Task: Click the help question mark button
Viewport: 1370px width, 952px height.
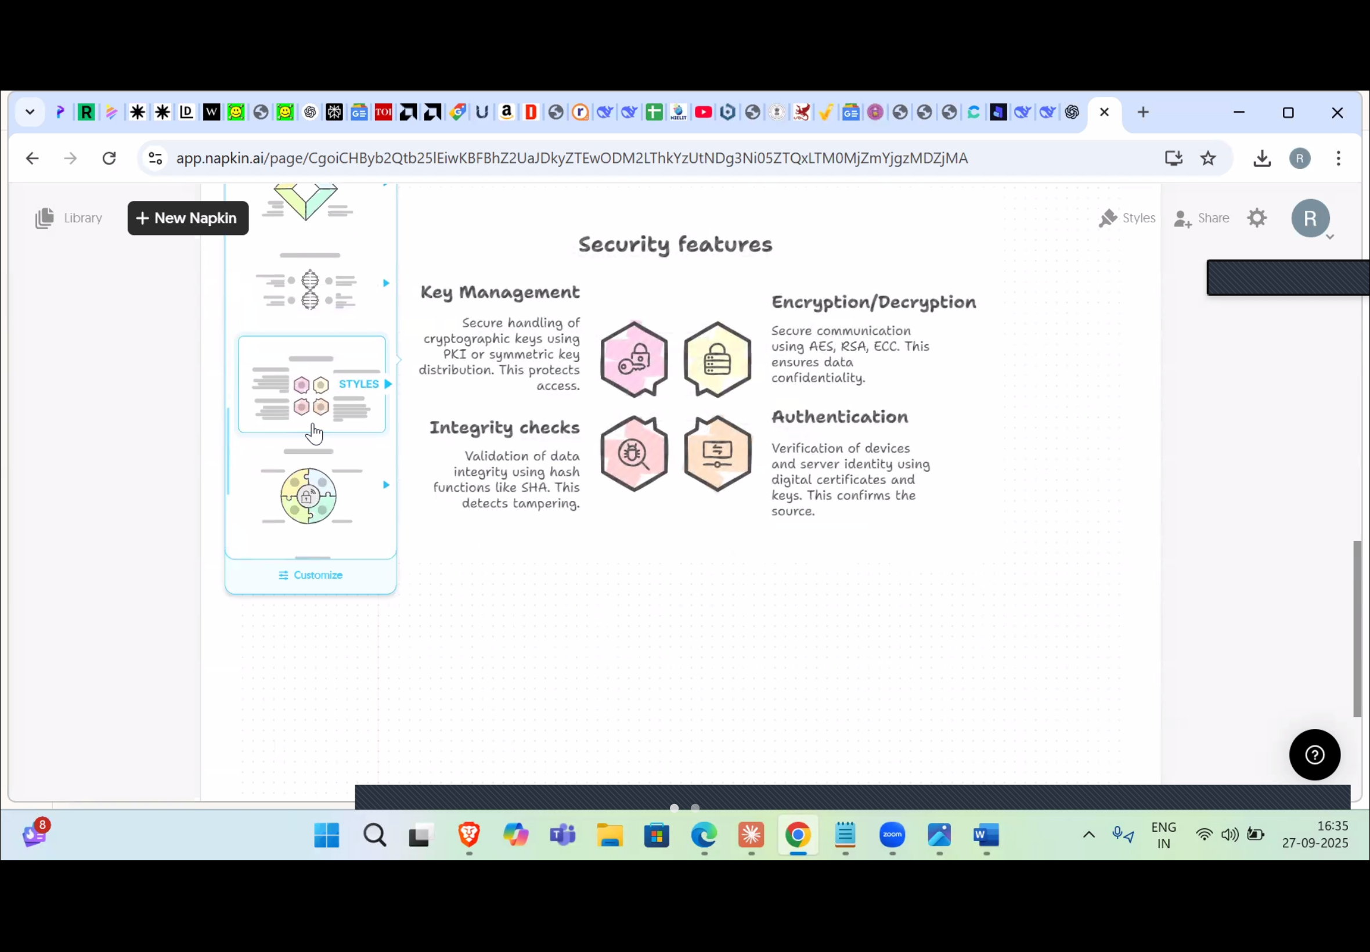Action: 1314,755
